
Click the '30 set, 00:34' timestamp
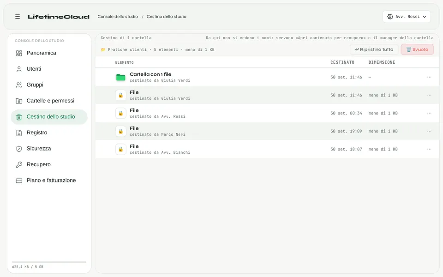(x=346, y=114)
